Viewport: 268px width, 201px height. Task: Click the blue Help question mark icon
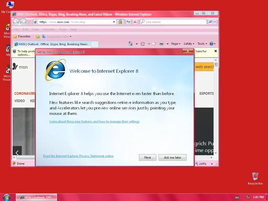(211, 44)
